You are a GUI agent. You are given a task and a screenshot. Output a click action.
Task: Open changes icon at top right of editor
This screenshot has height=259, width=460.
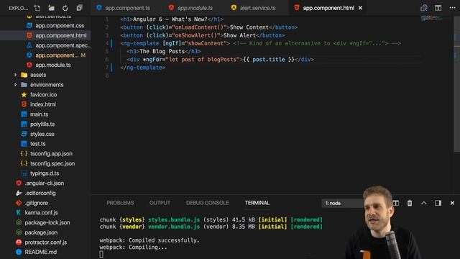(424, 8)
